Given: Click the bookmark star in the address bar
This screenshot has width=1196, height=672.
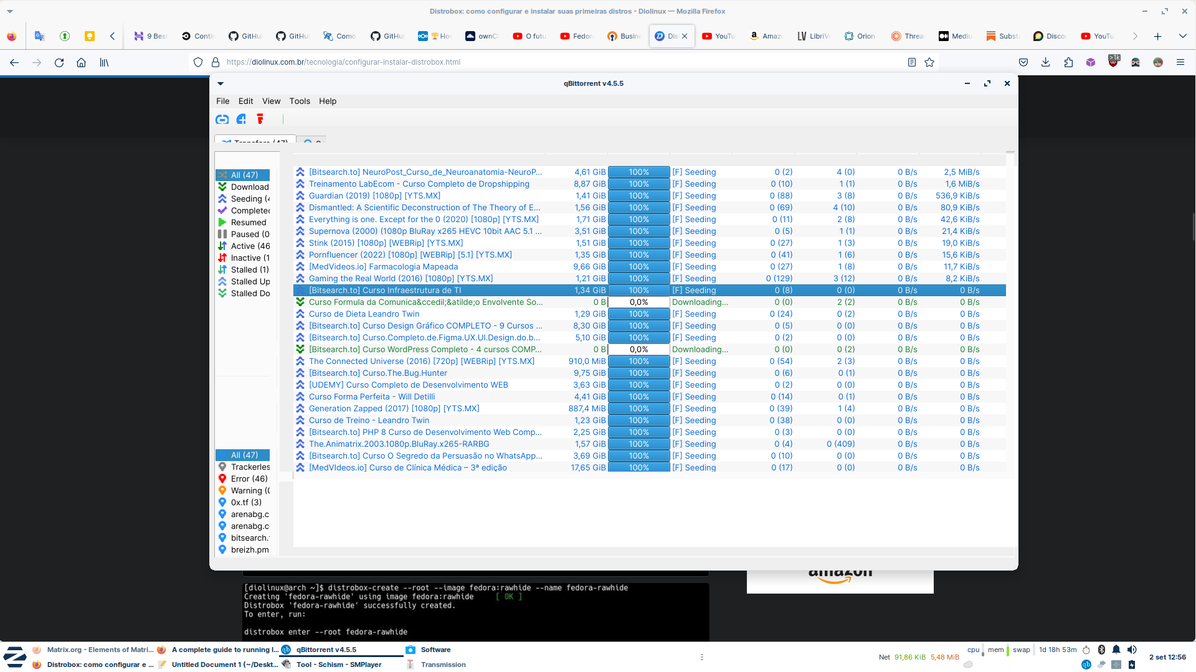Looking at the screenshot, I should click(930, 62).
